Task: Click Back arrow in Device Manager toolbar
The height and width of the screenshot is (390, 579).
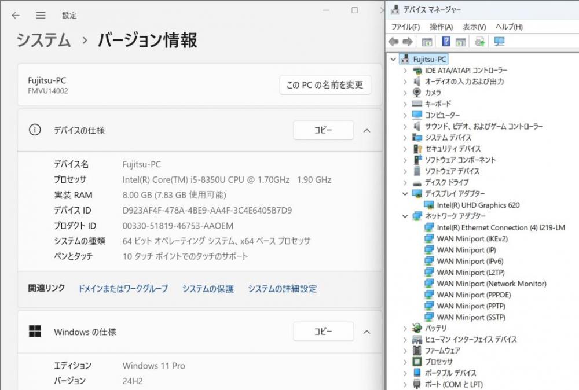Action: tap(394, 42)
